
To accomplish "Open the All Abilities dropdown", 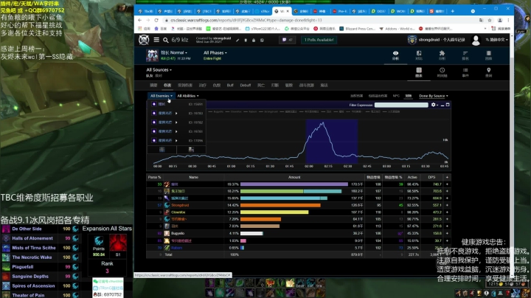I will pos(188,96).
